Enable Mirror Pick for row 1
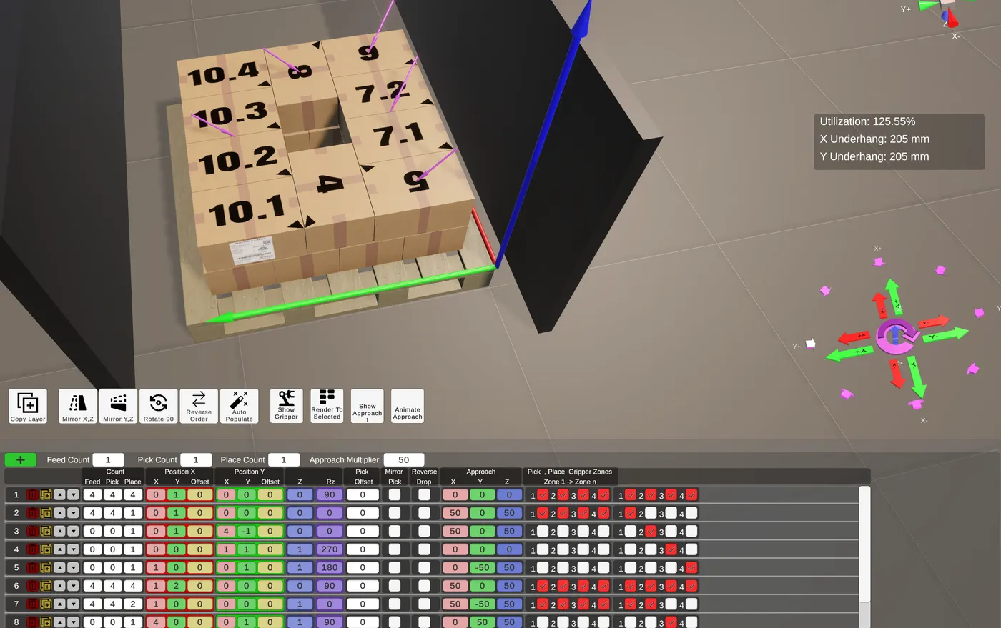This screenshot has width=1001, height=628. tap(395, 494)
